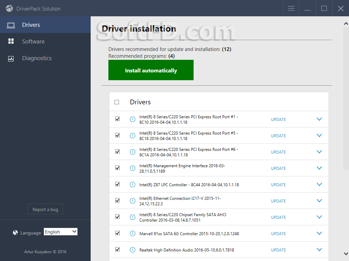
Task: Click the DriverPack Solution logo icon
Action: pos(9,8)
